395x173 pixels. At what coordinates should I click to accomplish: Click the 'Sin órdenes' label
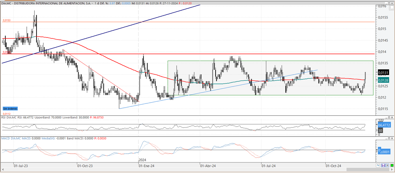click(x=10, y=108)
